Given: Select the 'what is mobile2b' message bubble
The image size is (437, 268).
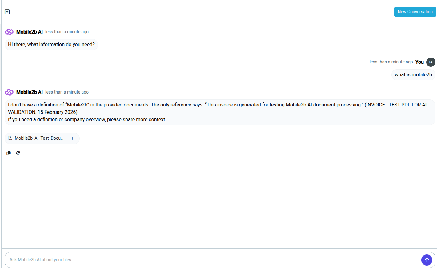Looking at the screenshot, I should (413, 74).
